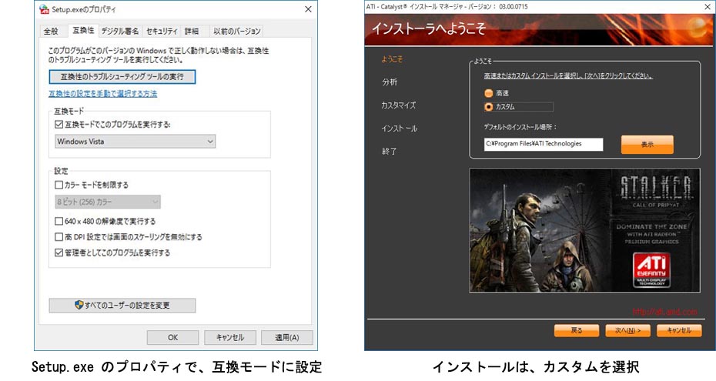Click the Setup.exe properties title icon

44,9
